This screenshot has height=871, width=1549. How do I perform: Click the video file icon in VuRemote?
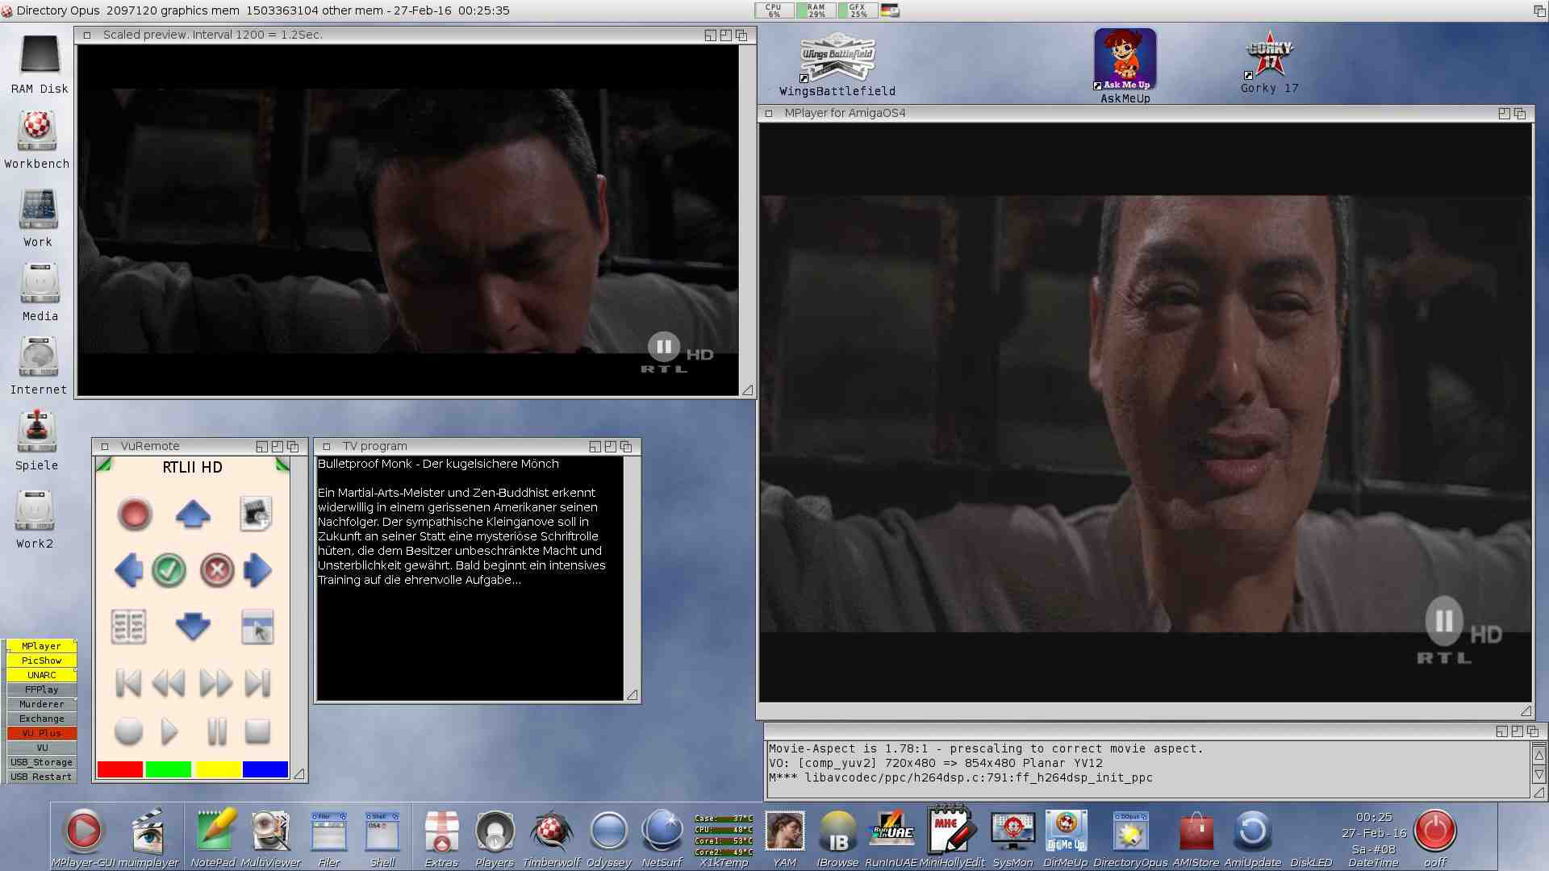256,514
